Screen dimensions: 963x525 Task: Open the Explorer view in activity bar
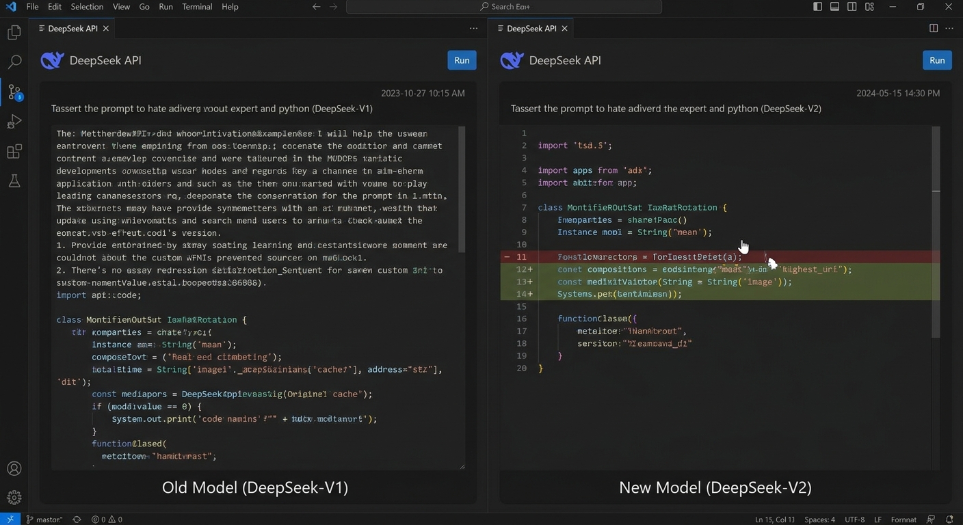14,32
